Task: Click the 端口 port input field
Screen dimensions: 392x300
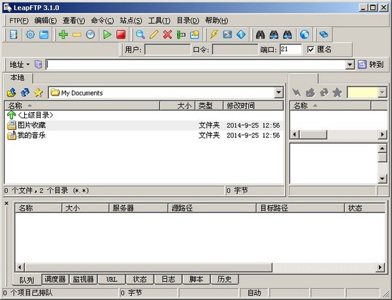Action: 290,50
